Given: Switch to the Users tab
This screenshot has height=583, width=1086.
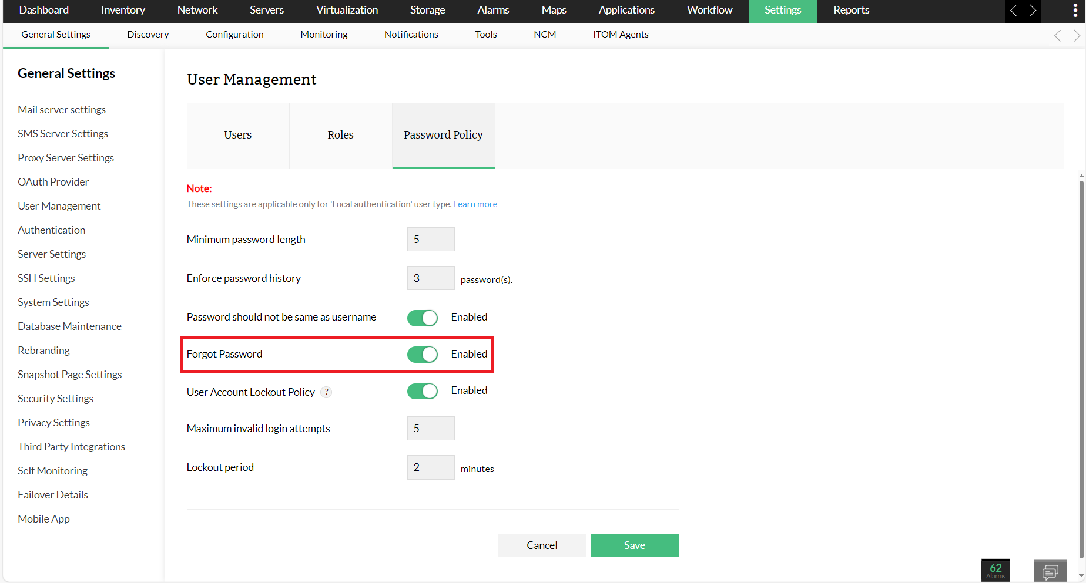Looking at the screenshot, I should pyautogui.click(x=238, y=136).
